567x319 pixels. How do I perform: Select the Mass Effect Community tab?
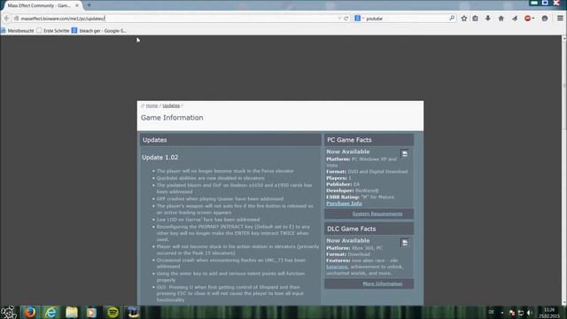[x=39, y=5]
